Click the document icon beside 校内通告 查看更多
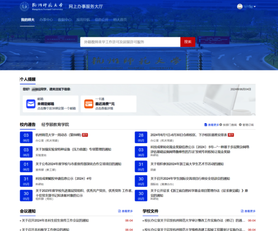Viewport: 278px width, 231px height. 206,125
